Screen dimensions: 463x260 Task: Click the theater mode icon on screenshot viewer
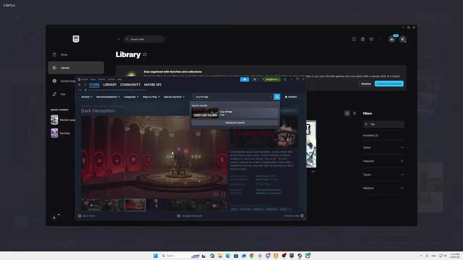(x=216, y=195)
